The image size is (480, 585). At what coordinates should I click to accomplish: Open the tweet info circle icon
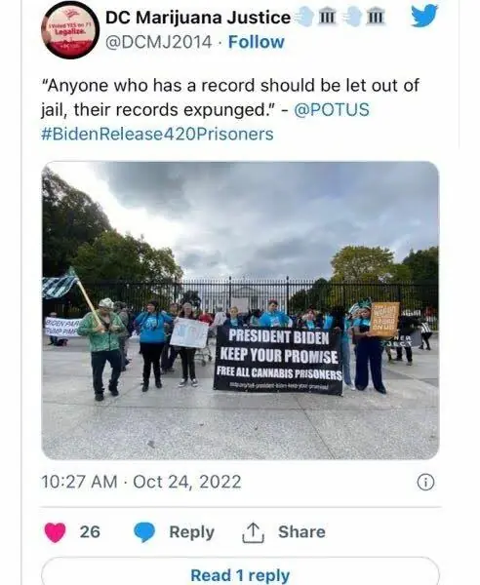click(x=425, y=483)
